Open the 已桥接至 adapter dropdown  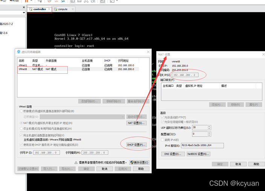coord(82,117)
